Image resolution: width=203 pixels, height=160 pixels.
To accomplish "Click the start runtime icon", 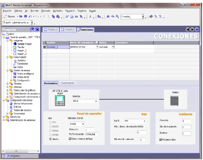I will (x=72, y=17).
